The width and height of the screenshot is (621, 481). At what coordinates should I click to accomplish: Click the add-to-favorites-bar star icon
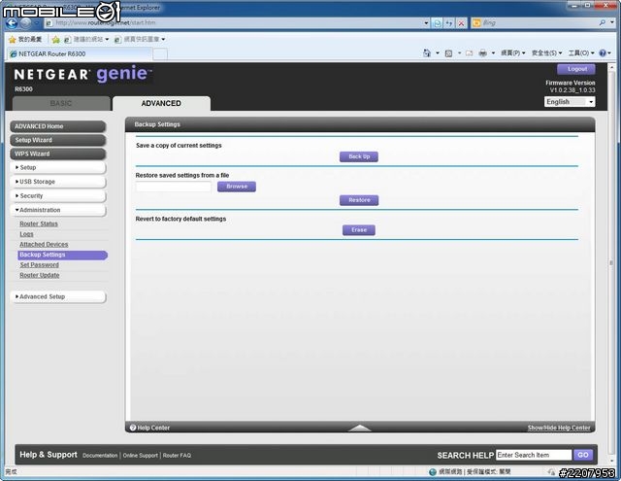56,39
